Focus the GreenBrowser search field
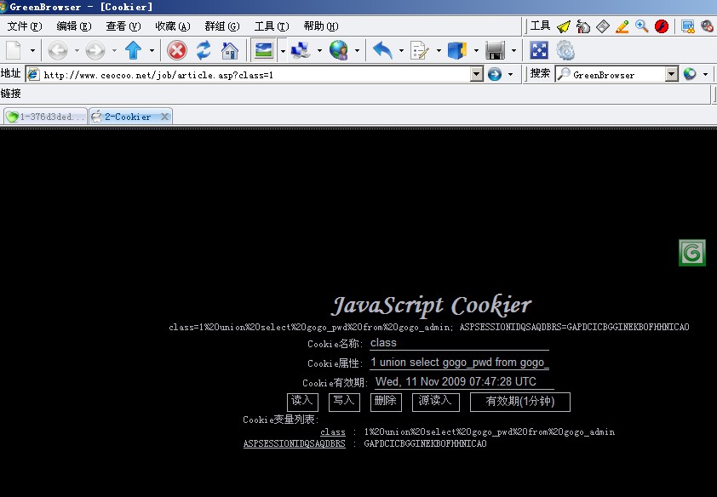Image resolution: width=717 pixels, height=497 pixels. point(617,74)
